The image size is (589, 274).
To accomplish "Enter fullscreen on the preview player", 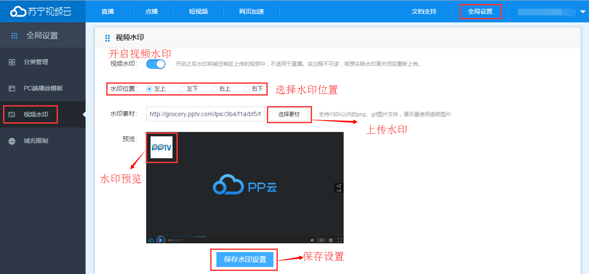I will tap(340, 240).
